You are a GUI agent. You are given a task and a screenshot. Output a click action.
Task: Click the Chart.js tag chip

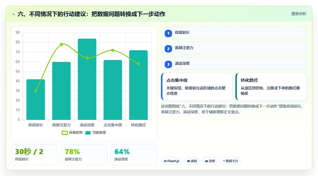coord(171,161)
